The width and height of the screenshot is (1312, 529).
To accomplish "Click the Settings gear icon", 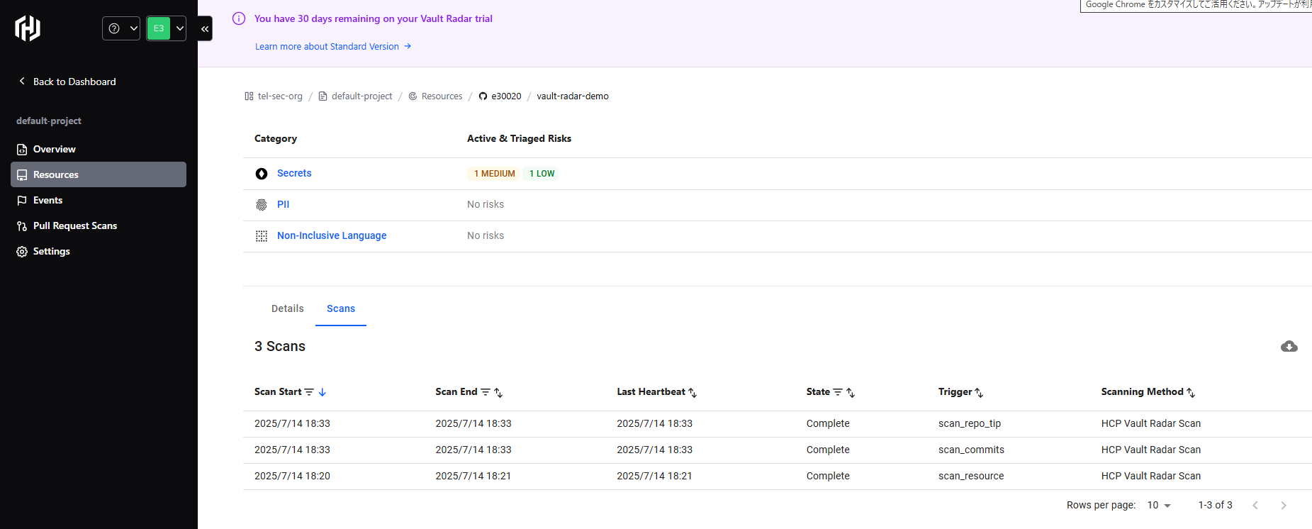I will [22, 252].
